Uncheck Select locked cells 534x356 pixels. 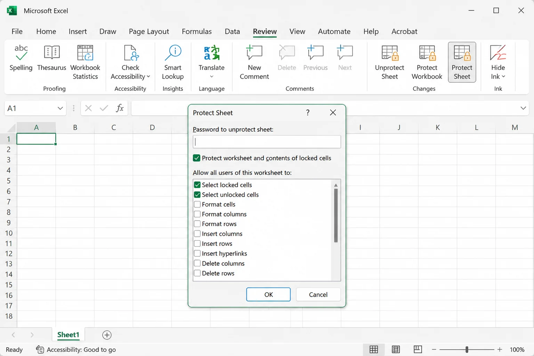pos(197,185)
